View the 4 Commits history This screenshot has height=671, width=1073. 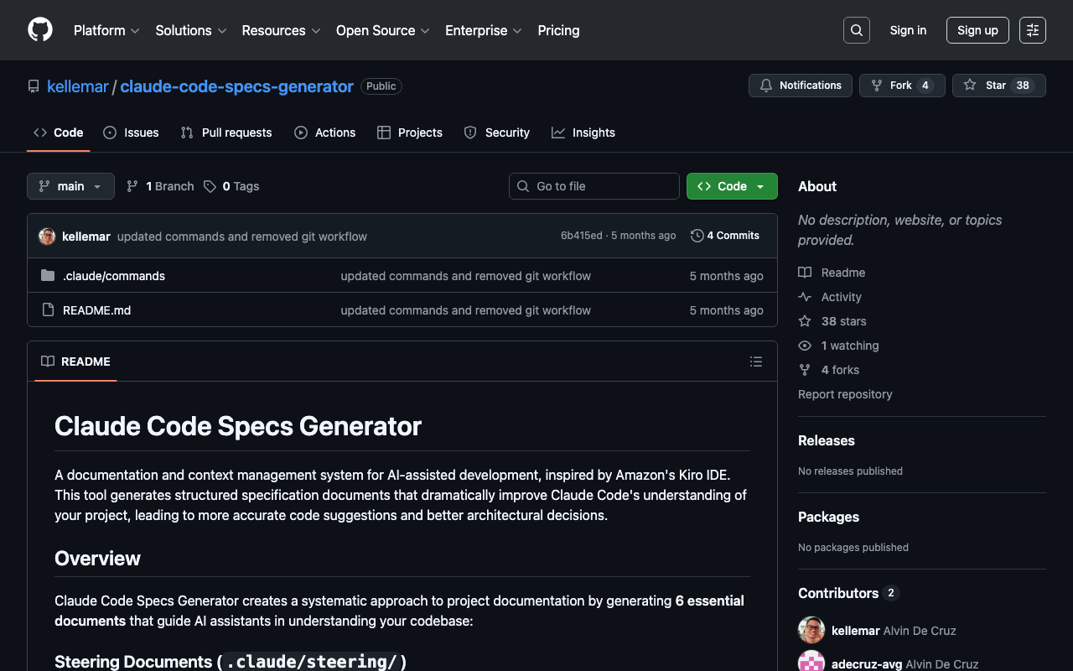point(725,236)
